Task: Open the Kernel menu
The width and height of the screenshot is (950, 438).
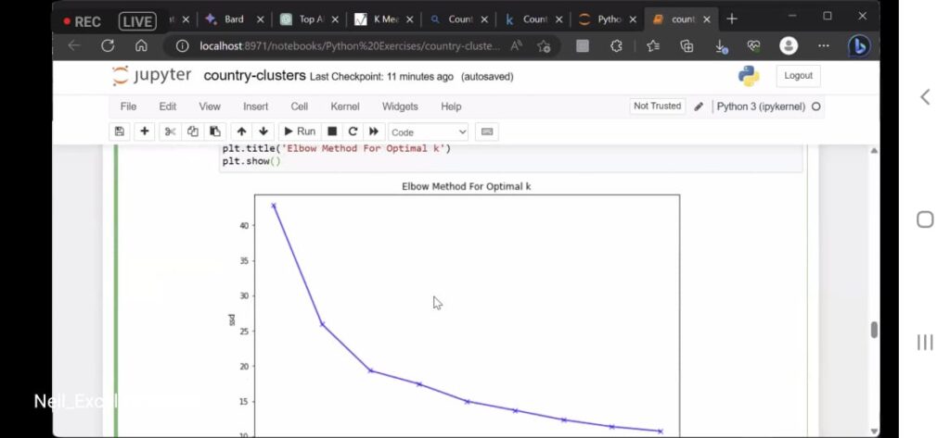Action: point(344,106)
